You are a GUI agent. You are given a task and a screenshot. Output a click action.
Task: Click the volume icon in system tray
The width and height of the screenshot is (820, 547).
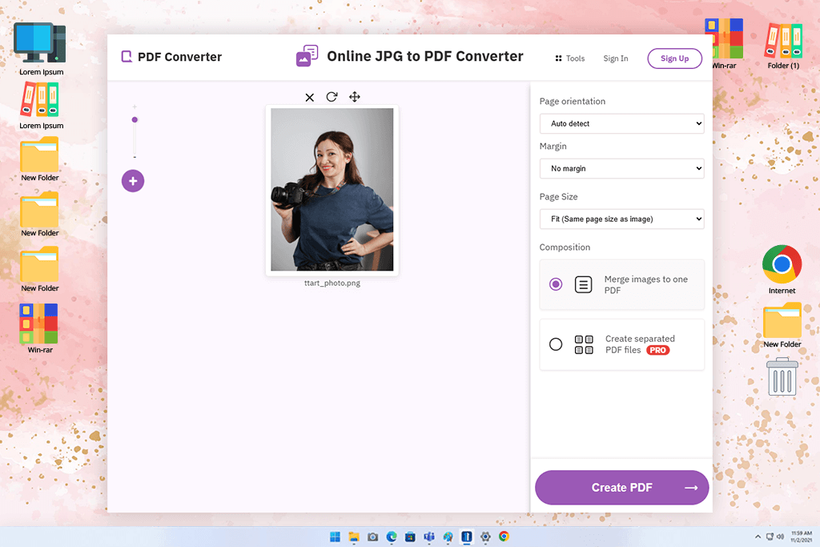click(780, 537)
